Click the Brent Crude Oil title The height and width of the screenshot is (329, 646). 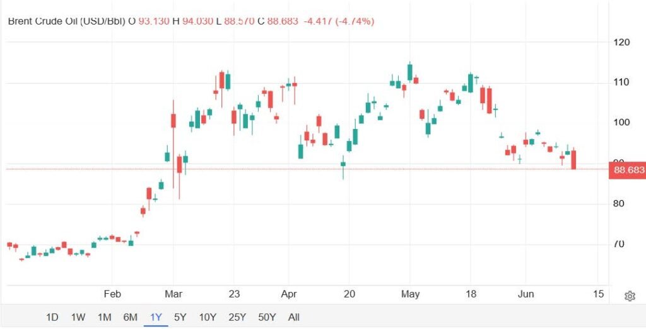[66, 21]
